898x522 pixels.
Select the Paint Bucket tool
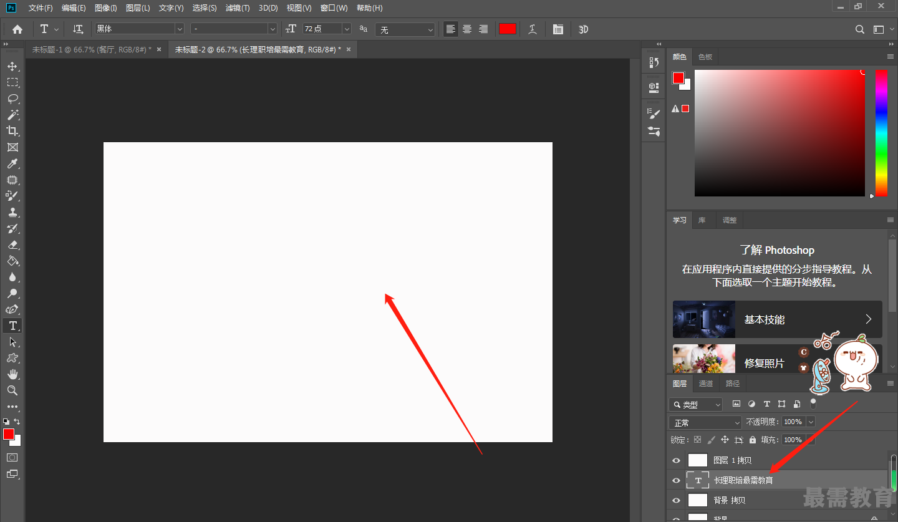tap(12, 261)
